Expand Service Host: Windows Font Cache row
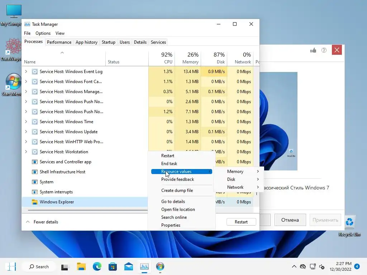The width and height of the screenshot is (367, 275). point(26,82)
